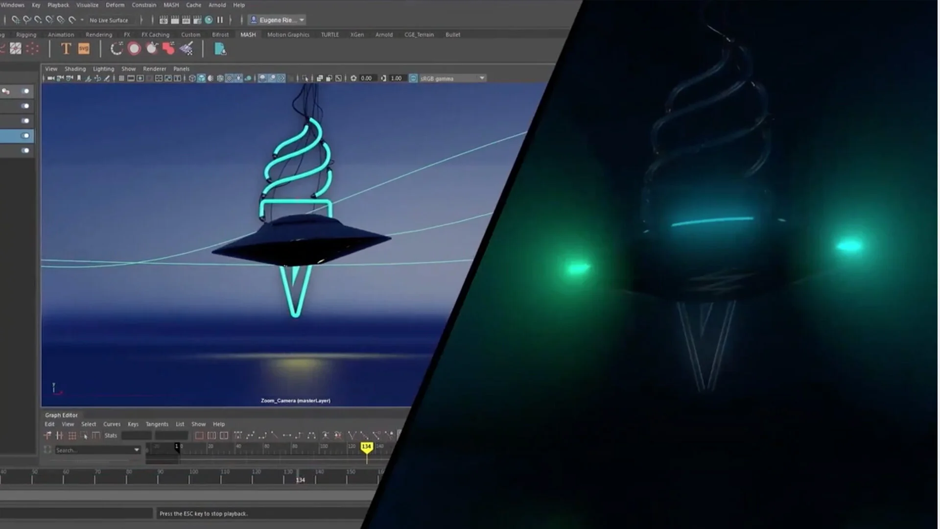Click the teal cache file shelf icon
The image size is (940, 529).
220,49
